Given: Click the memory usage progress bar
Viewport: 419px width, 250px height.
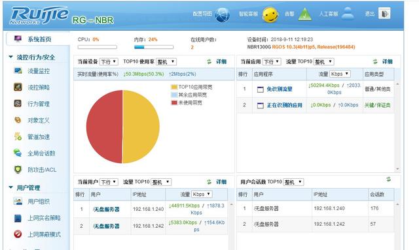Looking at the screenshot, I should point(154,47).
